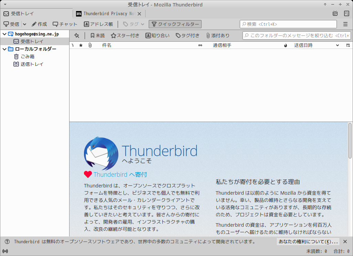
Task: Switch to Thunderbird Privacy Notice tab
Action: coord(109,13)
